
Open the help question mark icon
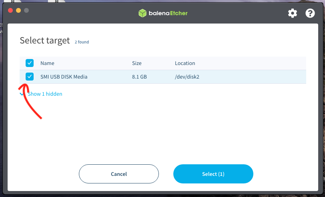click(310, 13)
